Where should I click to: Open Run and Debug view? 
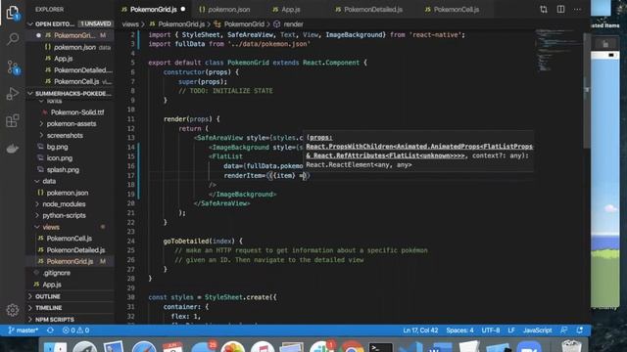(13, 94)
